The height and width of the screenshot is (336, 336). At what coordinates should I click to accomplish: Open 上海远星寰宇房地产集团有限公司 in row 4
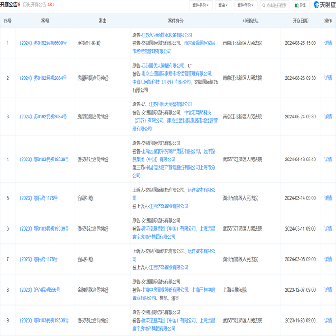(x=171, y=151)
